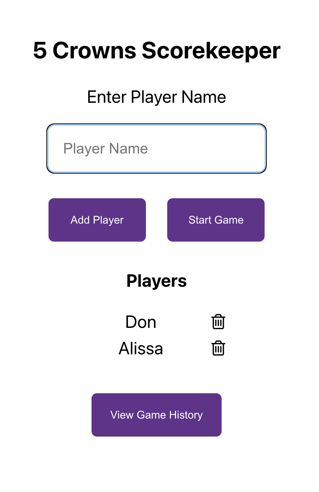Click the trash icon beside Alissa
The height and width of the screenshot is (492, 319).
[218, 348]
